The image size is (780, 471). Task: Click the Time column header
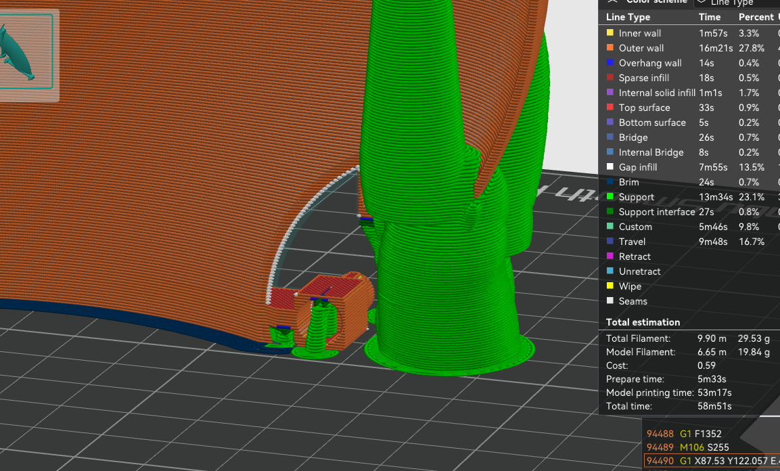click(x=710, y=18)
